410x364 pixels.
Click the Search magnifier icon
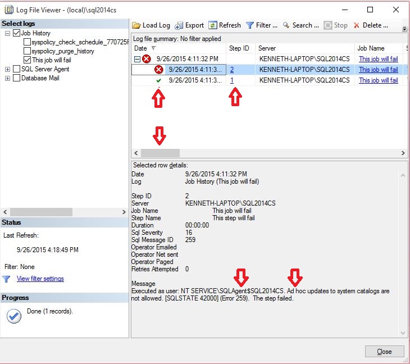286,25
